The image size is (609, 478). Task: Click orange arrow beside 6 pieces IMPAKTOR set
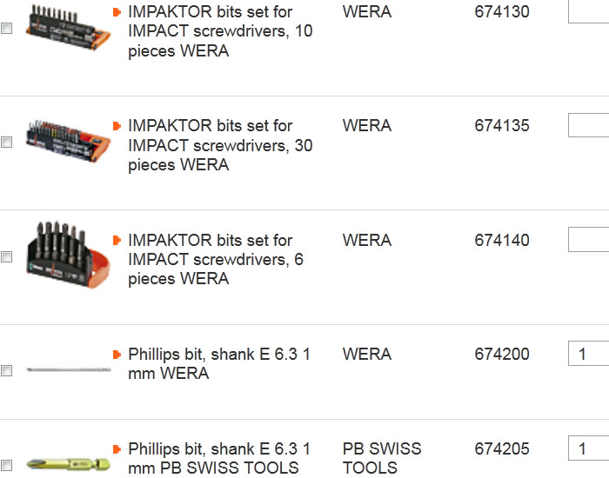click(117, 240)
